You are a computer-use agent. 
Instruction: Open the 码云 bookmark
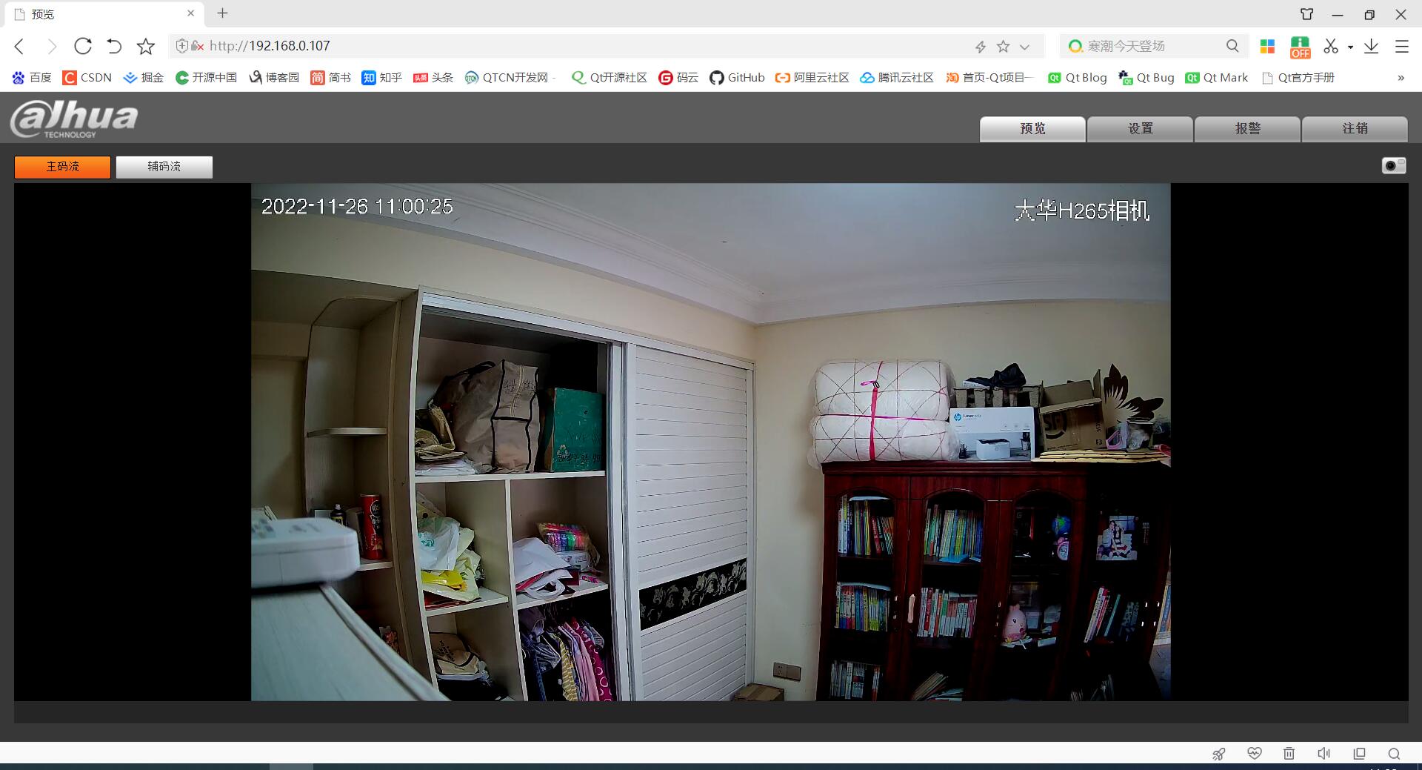(x=678, y=77)
